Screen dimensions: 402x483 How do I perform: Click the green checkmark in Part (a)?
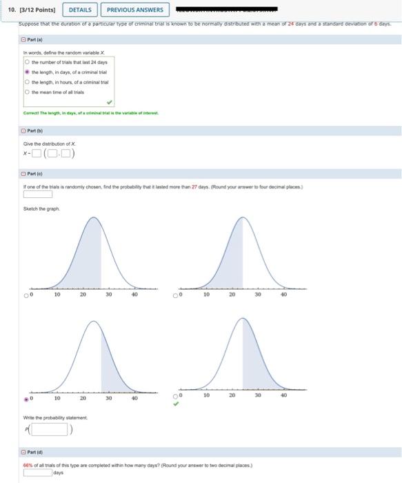(x=109, y=102)
